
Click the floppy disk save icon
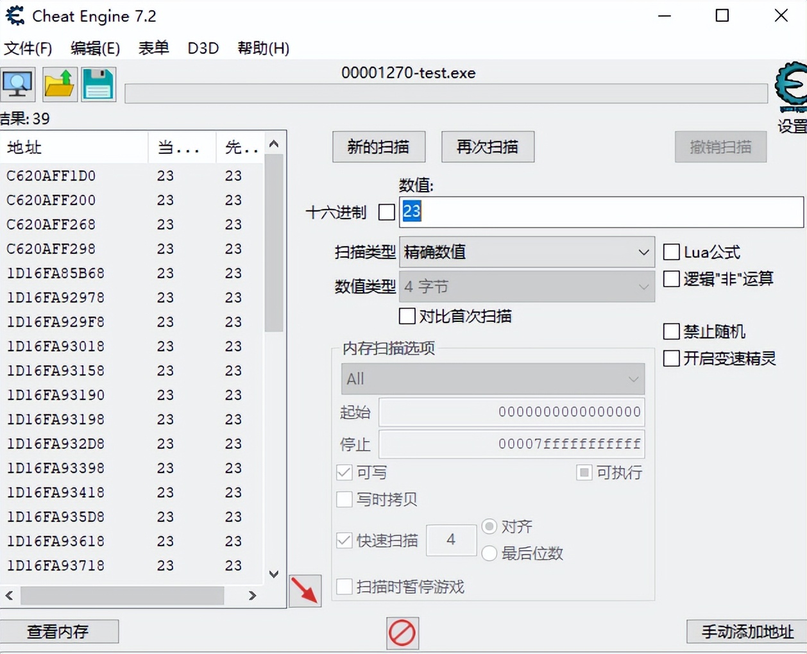coord(98,84)
